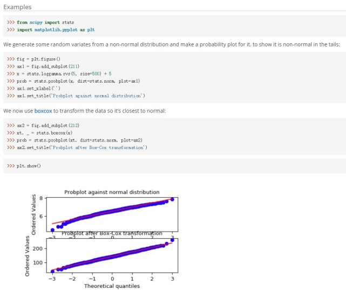Viewport: 346px width, 297px height.
Task: Click the fig = plt.figure() line
Action: [x=33, y=59]
